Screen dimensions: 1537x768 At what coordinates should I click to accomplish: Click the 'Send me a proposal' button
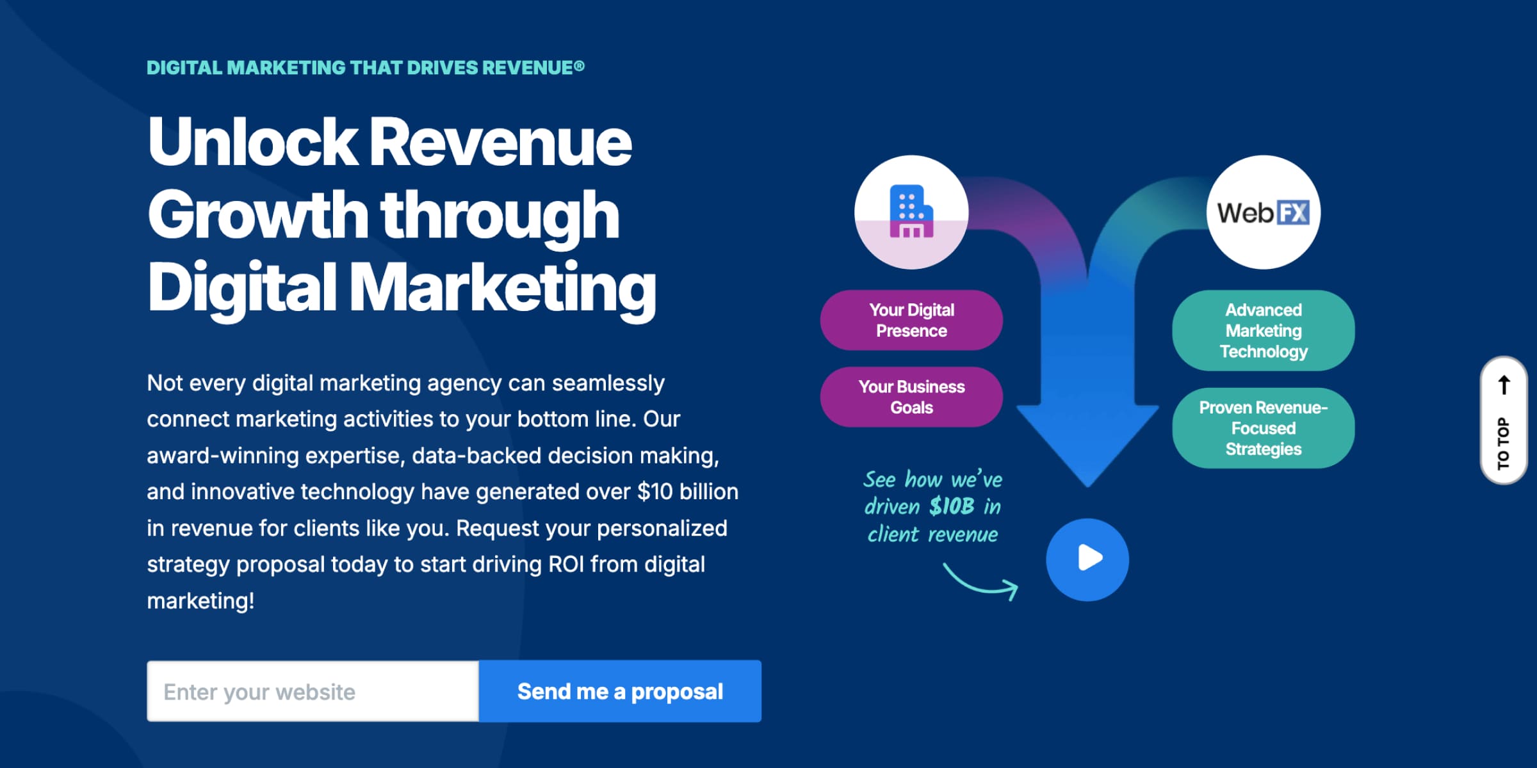pos(620,691)
